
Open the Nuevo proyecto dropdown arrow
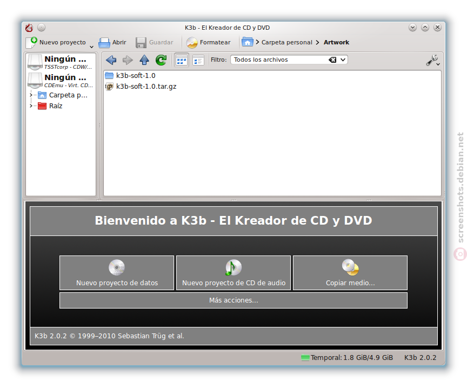(91, 47)
